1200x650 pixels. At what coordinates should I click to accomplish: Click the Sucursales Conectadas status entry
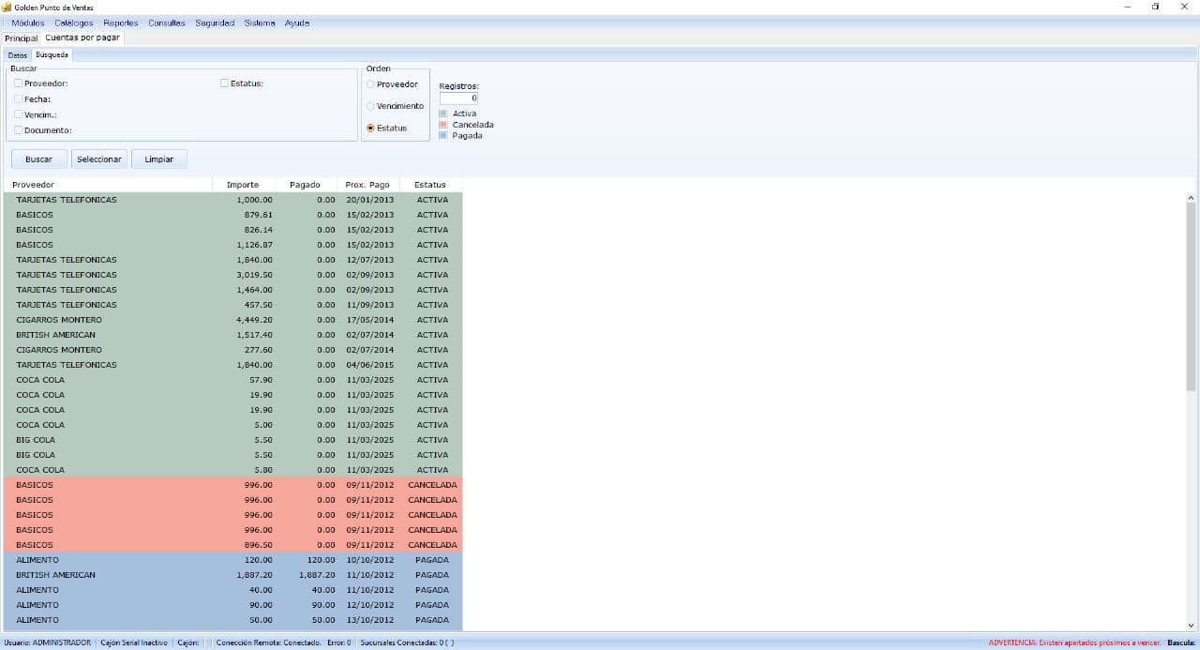tap(408, 642)
